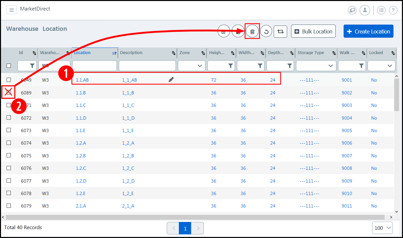Check the box for row Id 6072
The height and width of the screenshot is (238, 403).
[x=9, y=118]
